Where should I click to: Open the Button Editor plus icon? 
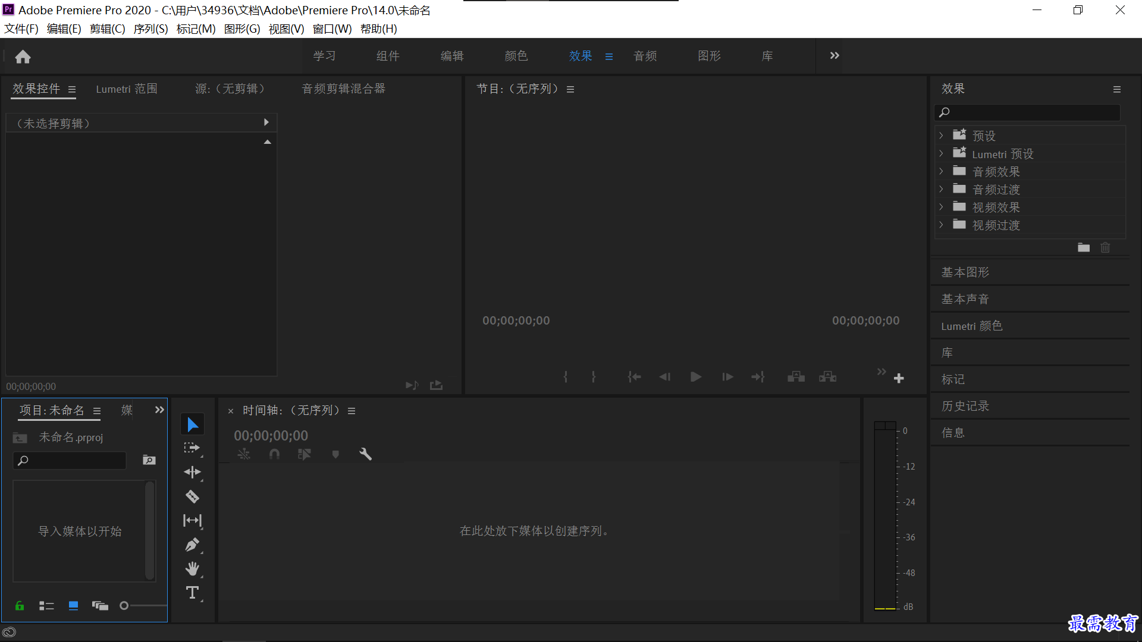click(x=899, y=378)
